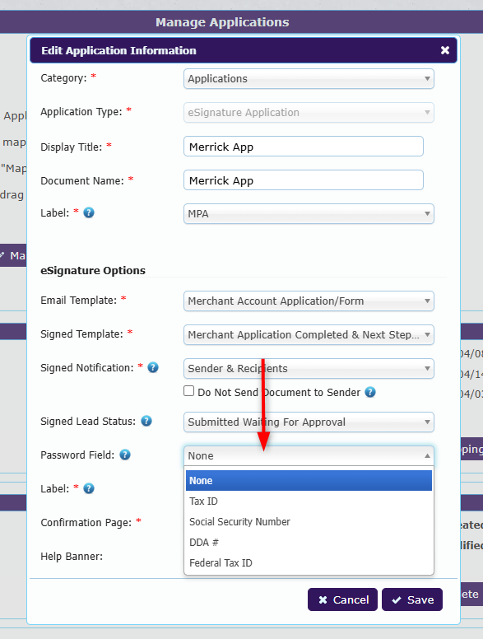Image resolution: width=483 pixels, height=639 pixels.
Task: Open help icon beside the lower Label field
Action: coord(89,488)
